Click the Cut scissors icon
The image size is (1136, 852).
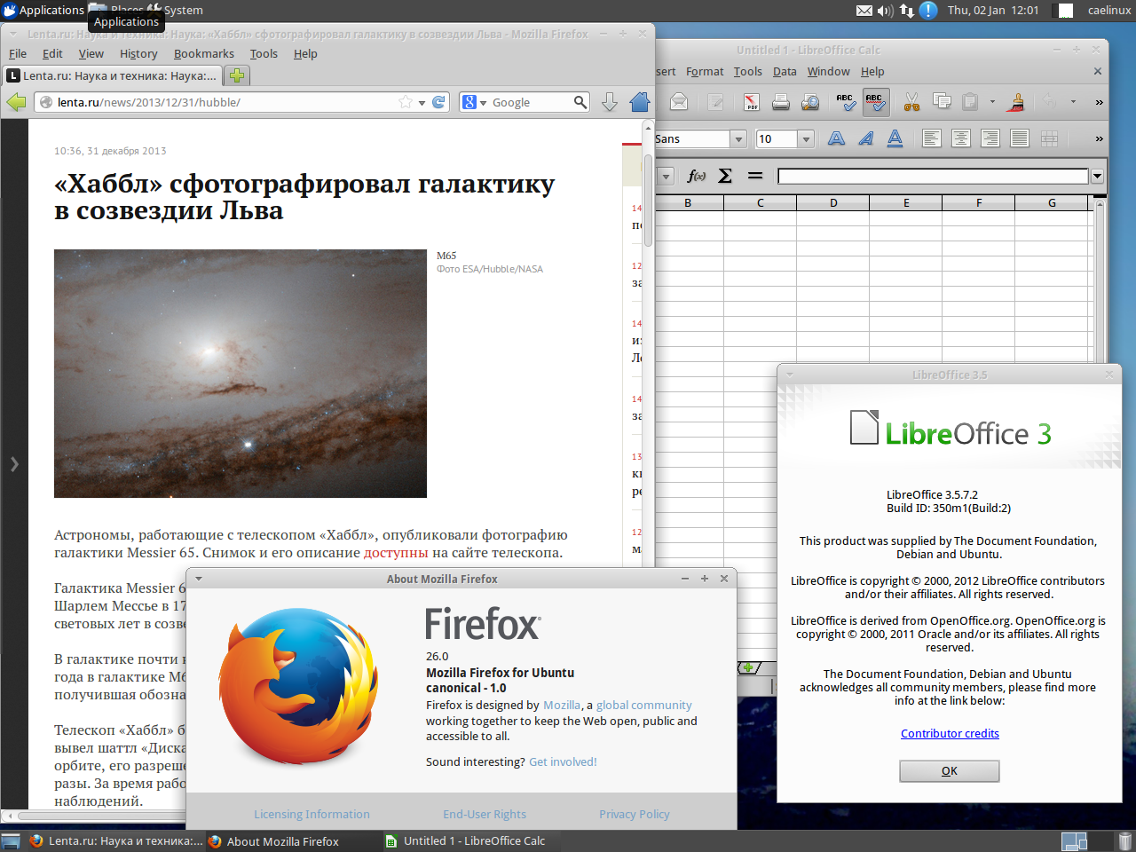coord(911,103)
